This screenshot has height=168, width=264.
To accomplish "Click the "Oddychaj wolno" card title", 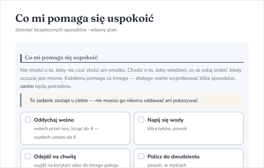I will (x=54, y=120).
